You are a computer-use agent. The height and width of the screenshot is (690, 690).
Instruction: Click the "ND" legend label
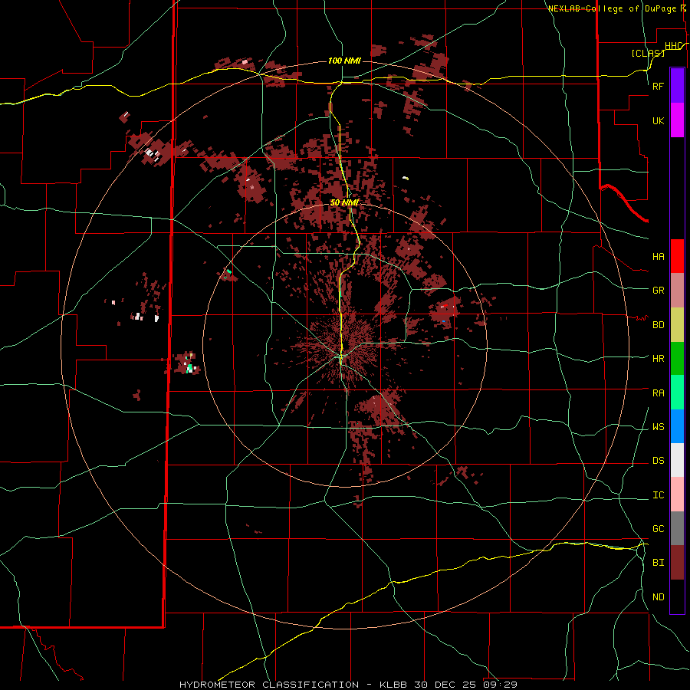[x=658, y=596]
